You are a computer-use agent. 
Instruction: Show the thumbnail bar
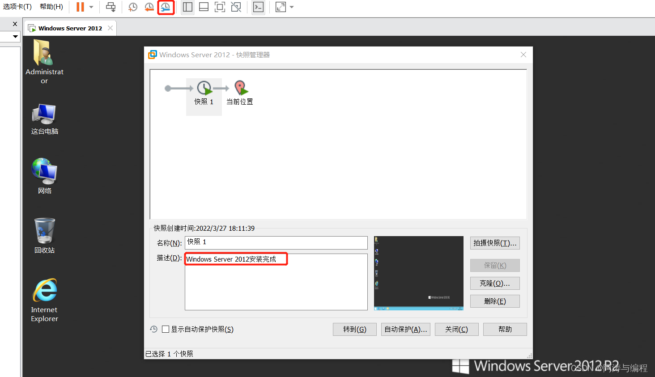204,7
